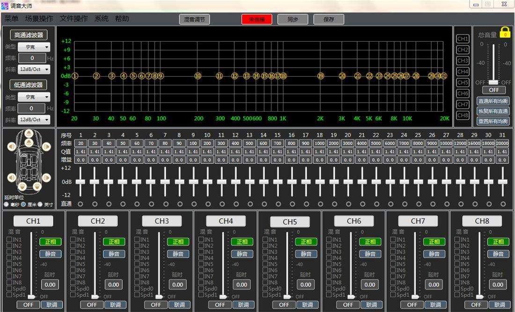Select the trunk-right subwoofer speaker on the car diagram
This screenshot has height=312, width=515.
(x=37, y=186)
